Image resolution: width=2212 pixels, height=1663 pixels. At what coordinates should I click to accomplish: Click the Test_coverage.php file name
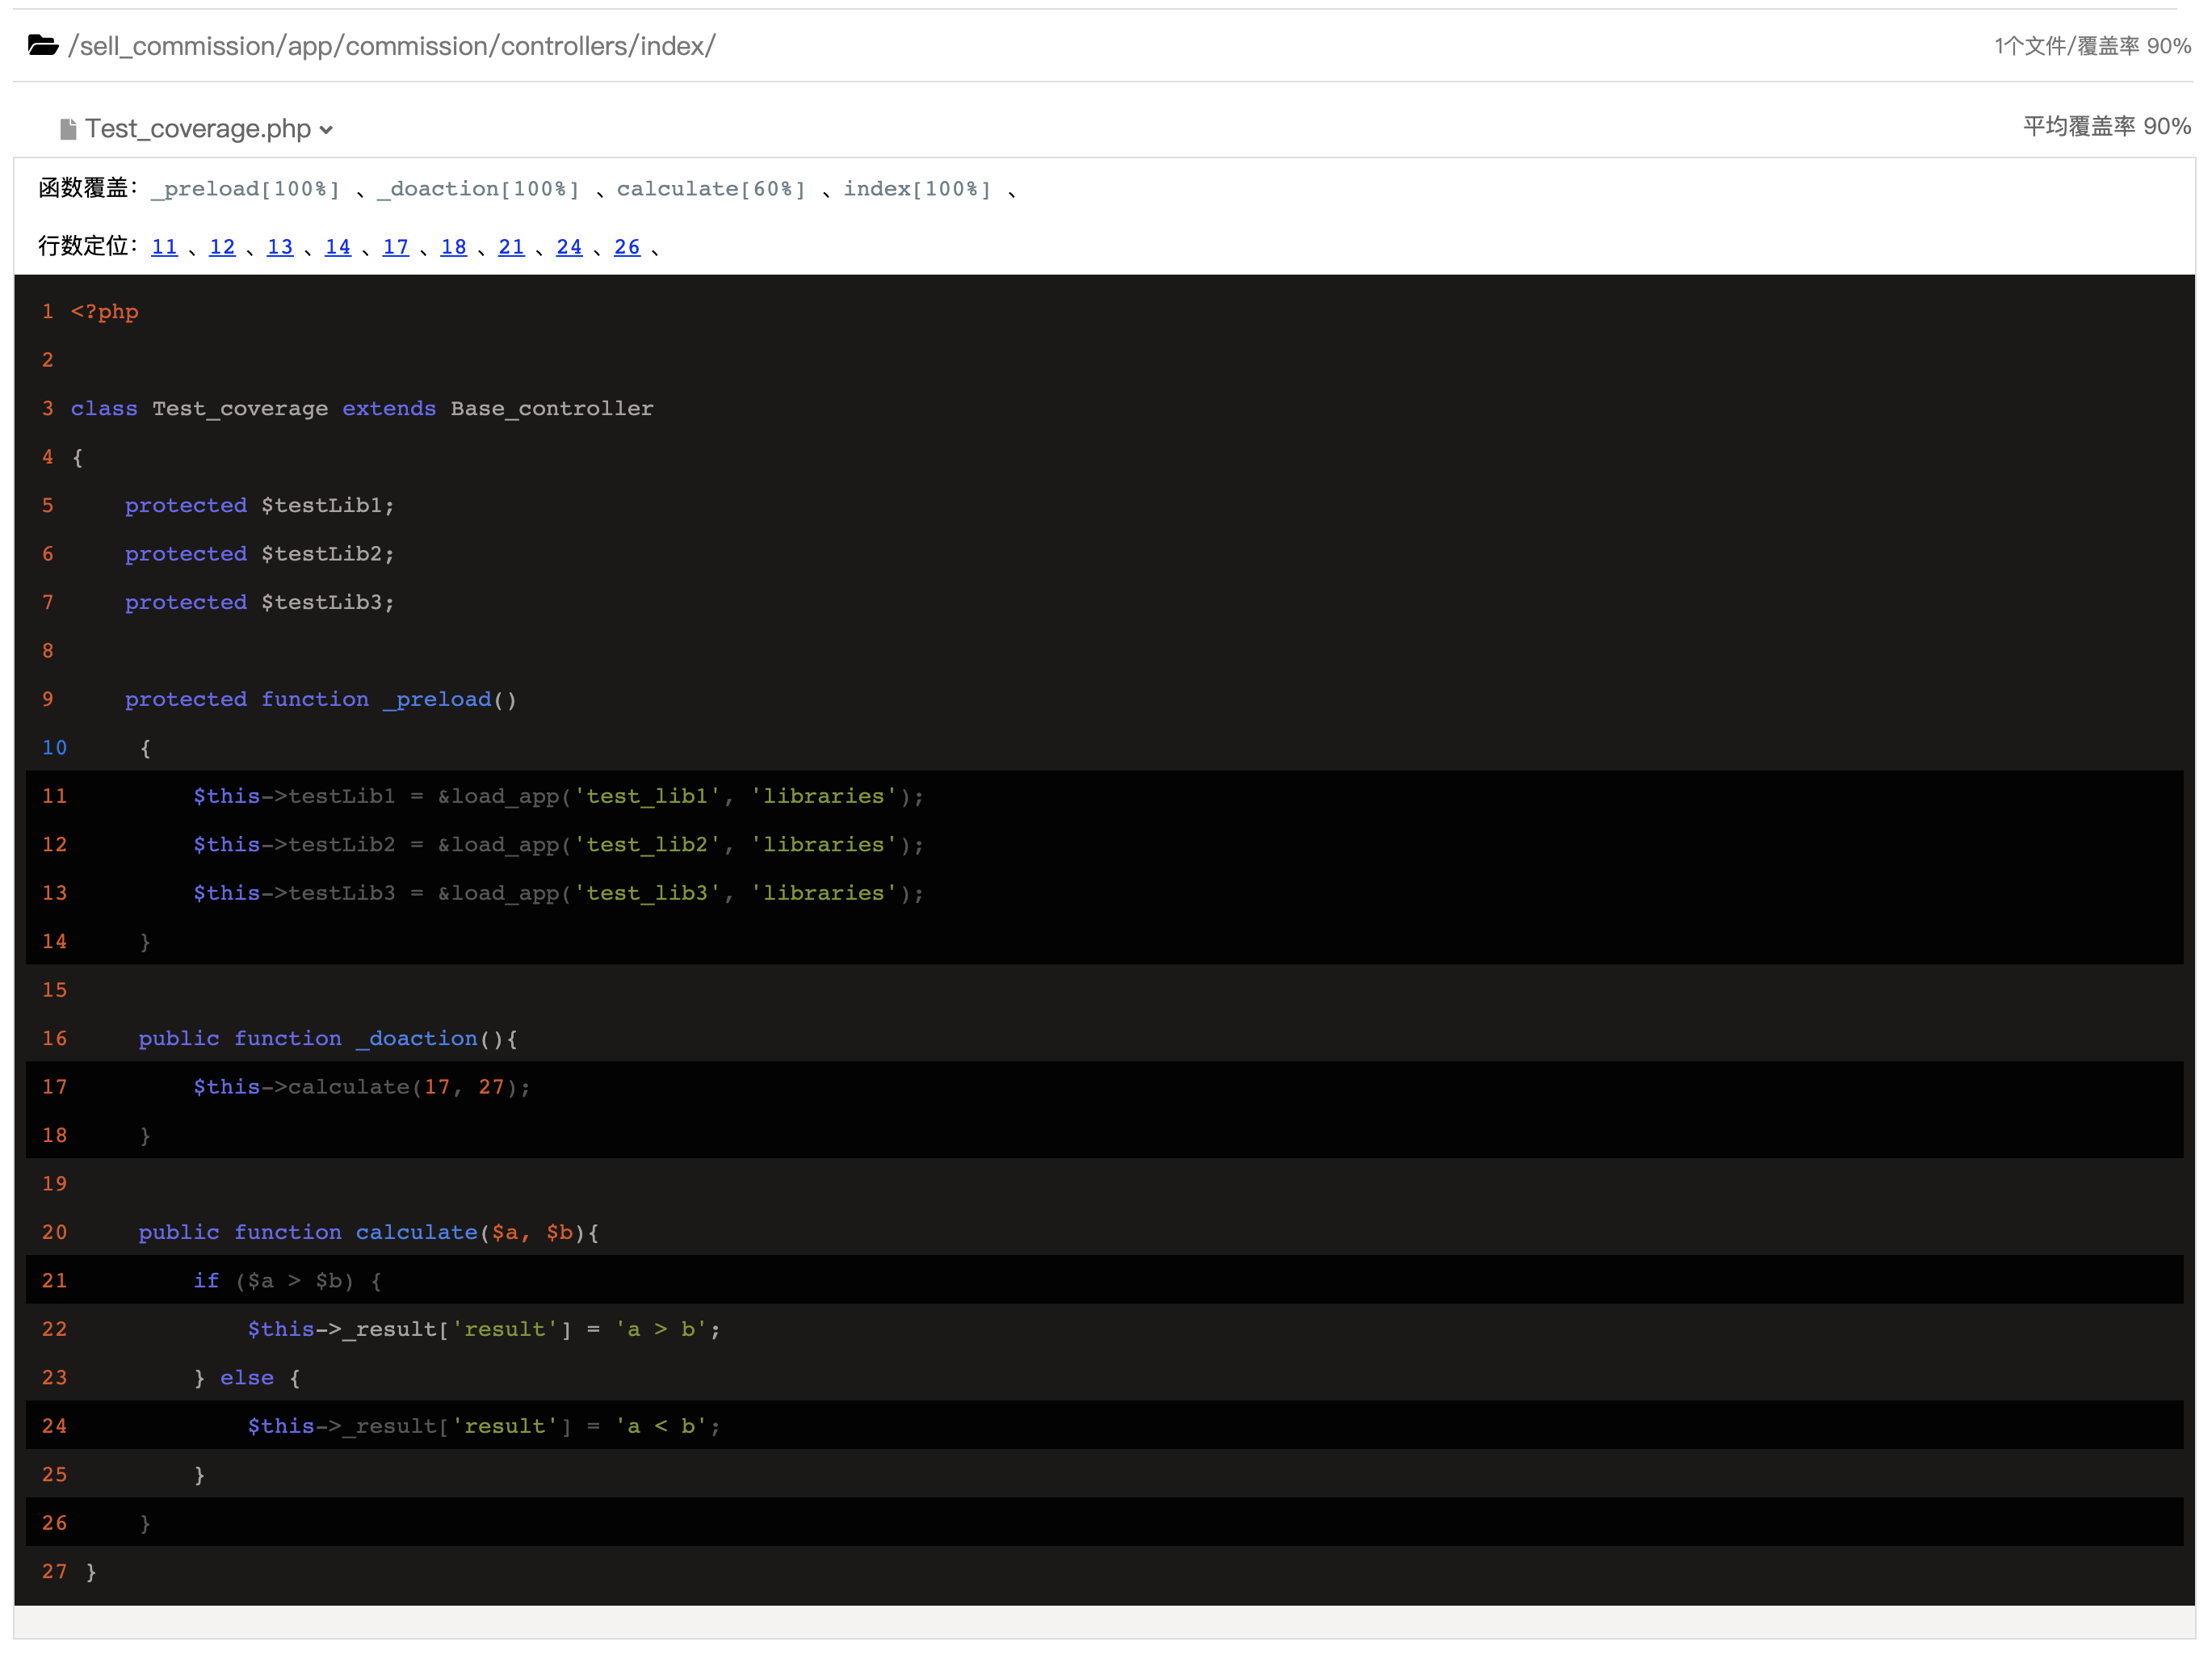tap(197, 129)
